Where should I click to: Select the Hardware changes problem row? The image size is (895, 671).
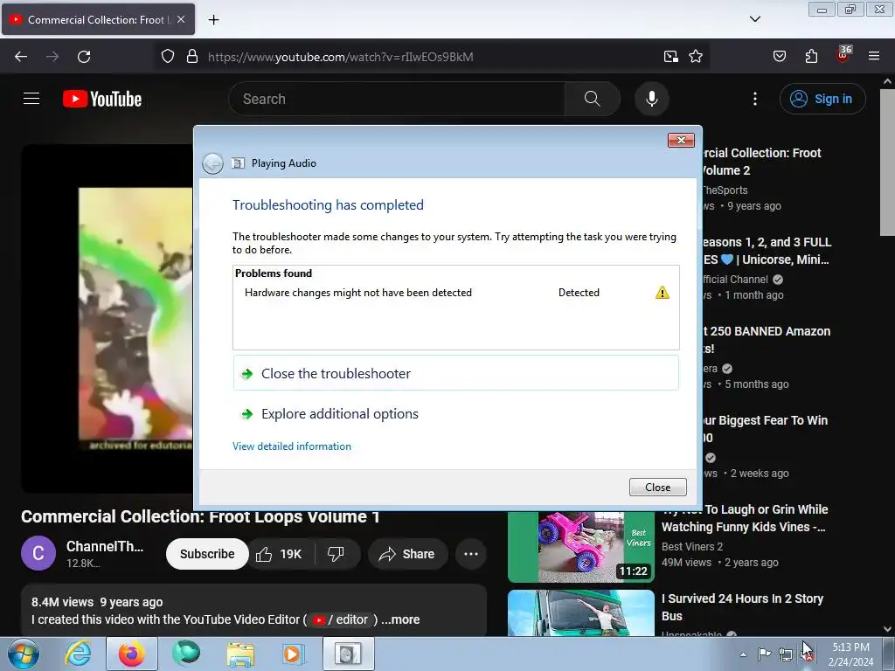(x=455, y=293)
